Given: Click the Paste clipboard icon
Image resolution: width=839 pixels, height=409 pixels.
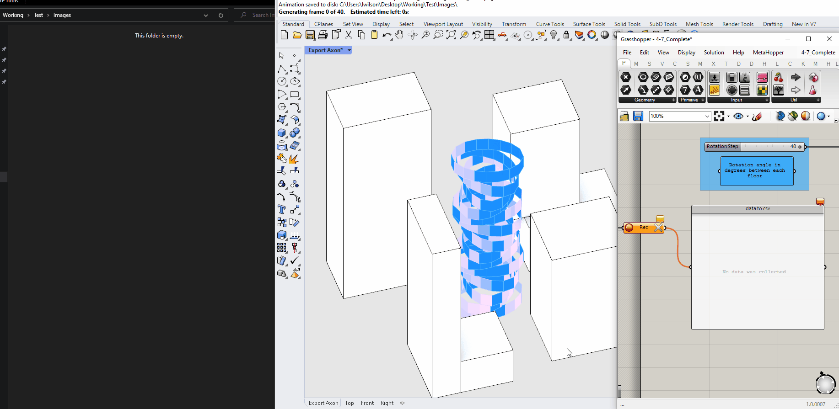Looking at the screenshot, I should [x=374, y=35].
